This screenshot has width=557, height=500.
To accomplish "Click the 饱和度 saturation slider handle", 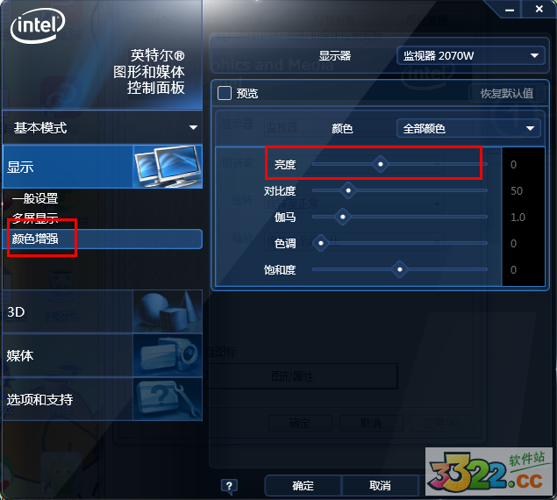I will pyautogui.click(x=400, y=269).
